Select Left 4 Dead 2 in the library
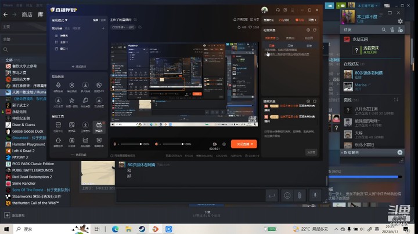Viewport: 418px width, 234px height. [23, 151]
